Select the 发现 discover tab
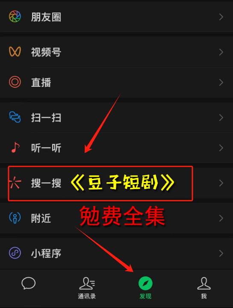This screenshot has height=308, width=233. point(145,288)
